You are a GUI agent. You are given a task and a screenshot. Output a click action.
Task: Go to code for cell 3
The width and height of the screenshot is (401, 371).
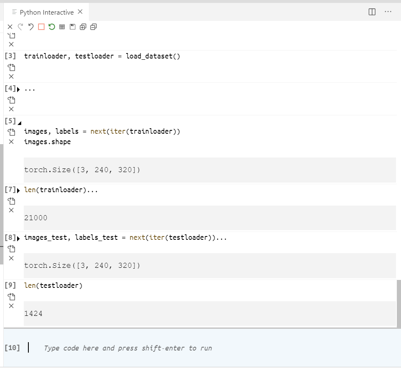click(11, 67)
